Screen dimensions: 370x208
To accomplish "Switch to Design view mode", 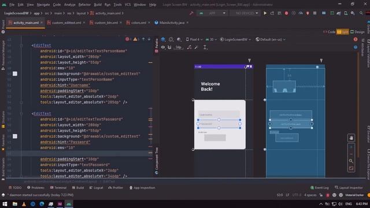I will [x=357, y=32].
